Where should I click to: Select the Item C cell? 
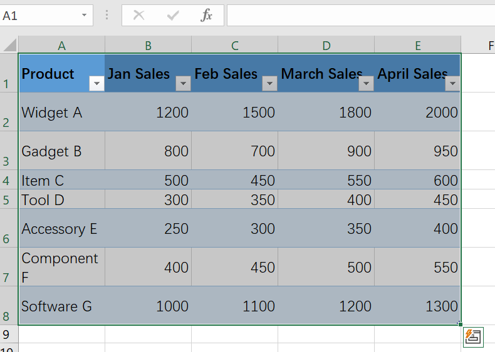[x=62, y=179]
